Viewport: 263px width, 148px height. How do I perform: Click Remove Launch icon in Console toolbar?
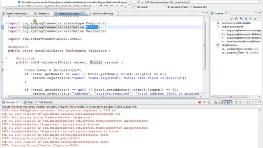(204, 102)
